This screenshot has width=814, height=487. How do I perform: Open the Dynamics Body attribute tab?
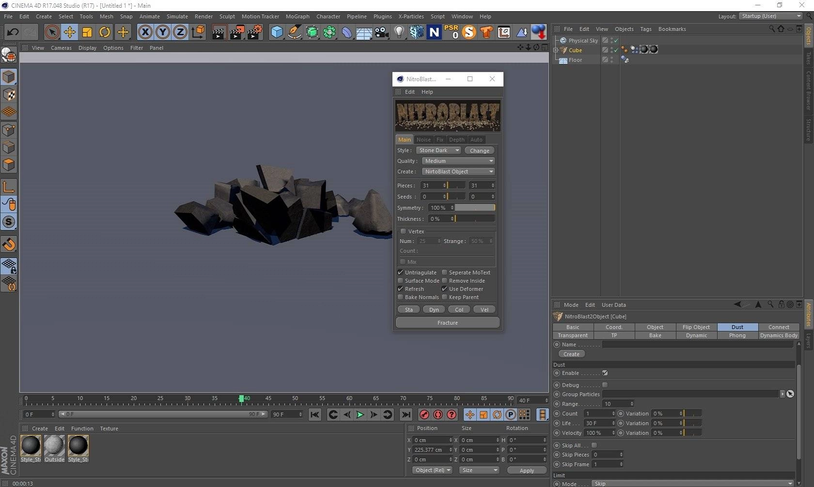pyautogui.click(x=779, y=335)
